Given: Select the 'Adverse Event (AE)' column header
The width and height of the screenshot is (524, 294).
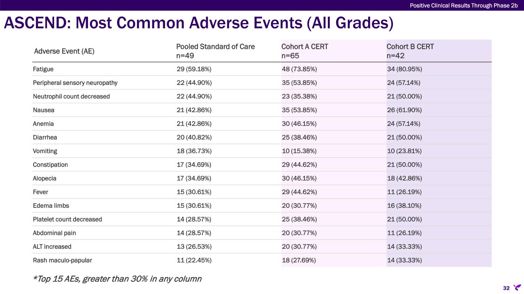Looking at the screenshot, I should (64, 51).
